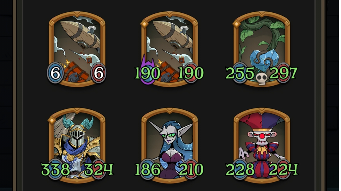
Task: Click the gold diamond marker on knight card
Action: click(x=52, y=120)
